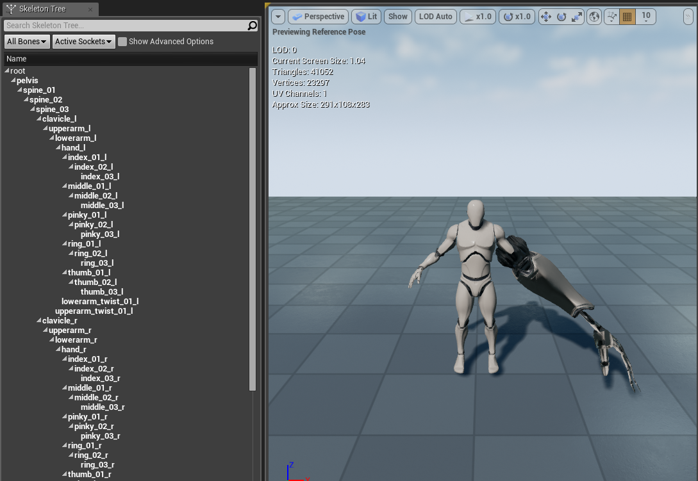This screenshot has width=698, height=481.
Task: Select the lowerarm_r bone
Action: click(x=76, y=340)
